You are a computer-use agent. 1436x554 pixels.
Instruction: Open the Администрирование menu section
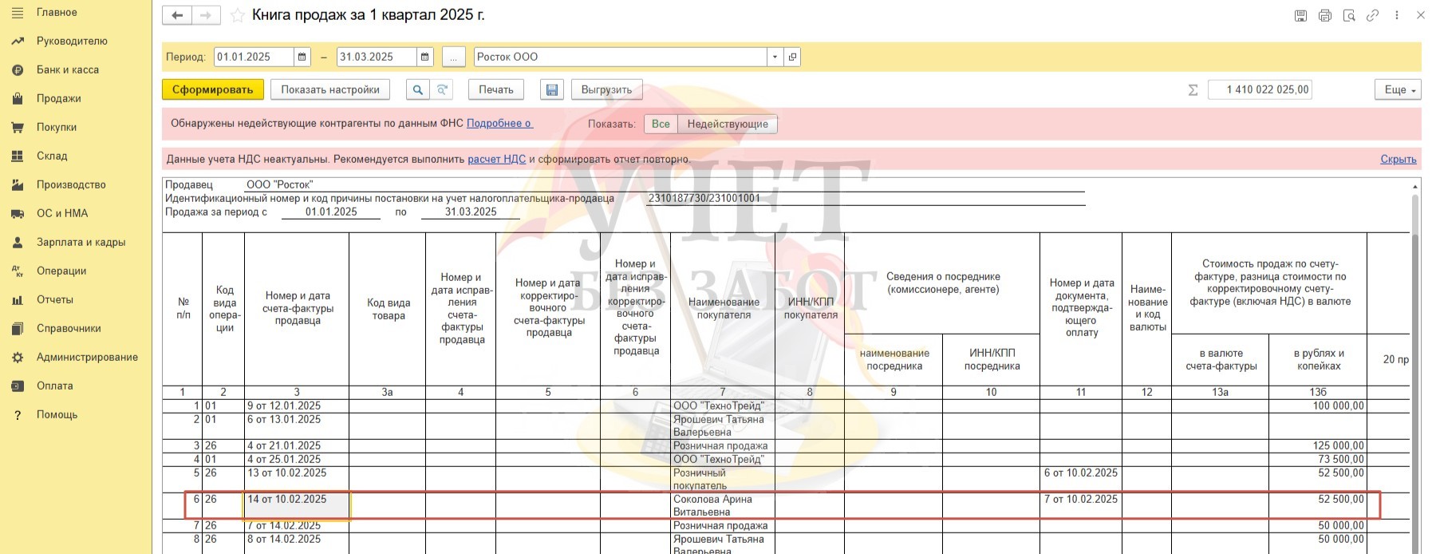[87, 357]
